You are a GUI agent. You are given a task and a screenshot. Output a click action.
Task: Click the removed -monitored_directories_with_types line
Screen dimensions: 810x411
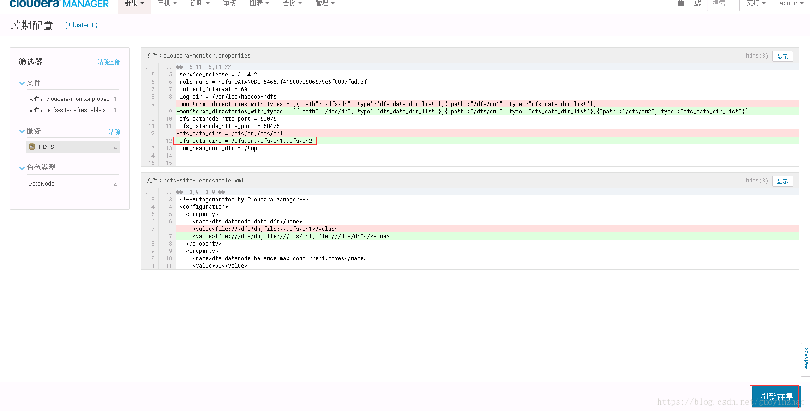(x=487, y=104)
